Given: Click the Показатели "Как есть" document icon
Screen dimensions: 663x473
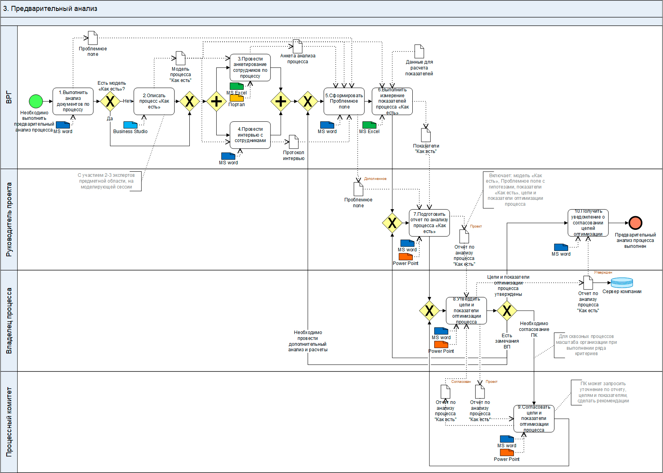Looking at the screenshot, I should [426, 135].
